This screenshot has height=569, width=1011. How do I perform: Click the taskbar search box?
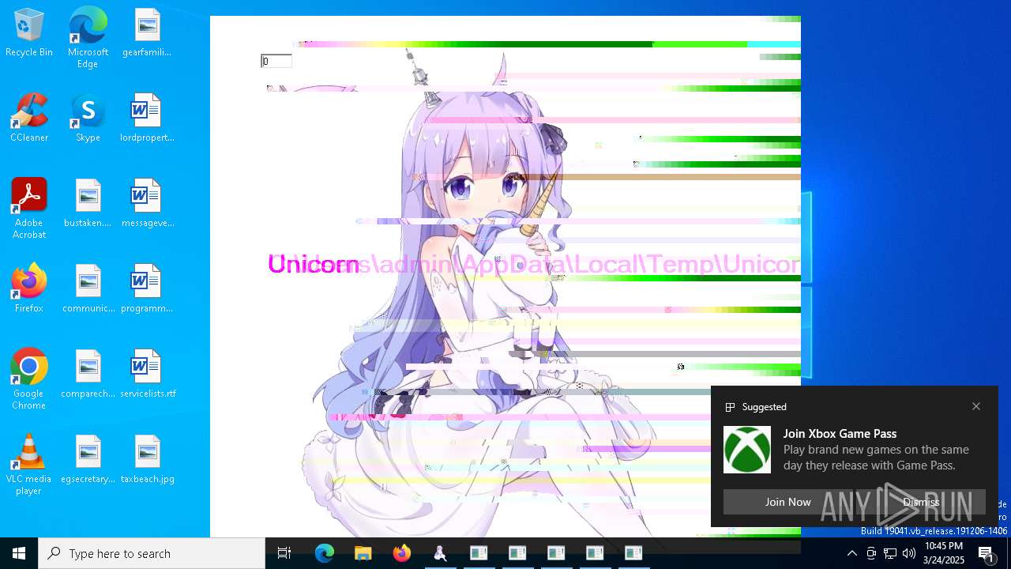[x=152, y=553]
